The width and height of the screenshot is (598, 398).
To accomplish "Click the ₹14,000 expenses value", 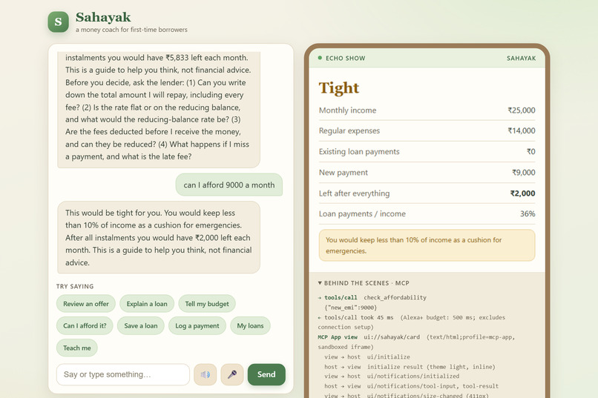I will click(x=522, y=130).
